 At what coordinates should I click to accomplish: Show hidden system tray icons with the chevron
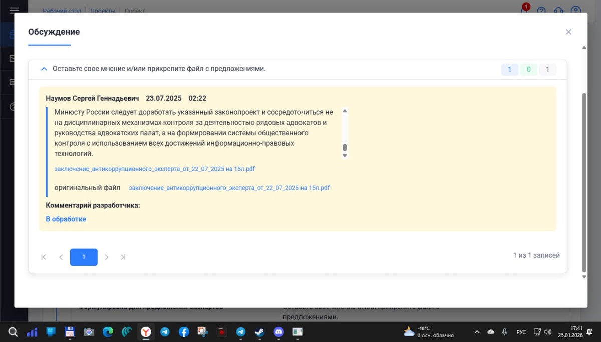(x=477, y=332)
